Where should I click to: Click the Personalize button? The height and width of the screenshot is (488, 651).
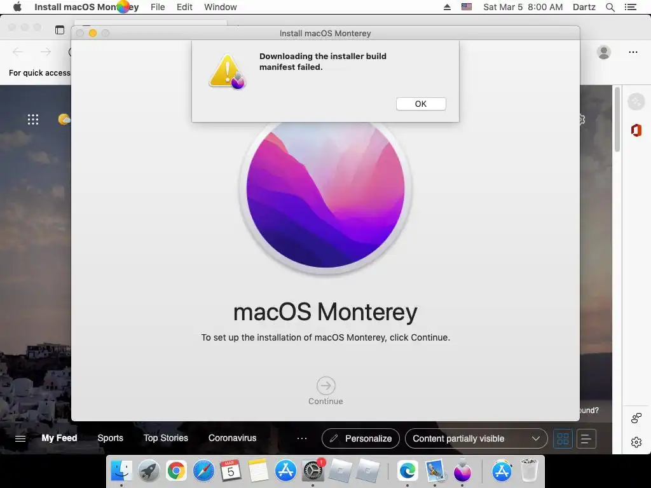click(360, 438)
